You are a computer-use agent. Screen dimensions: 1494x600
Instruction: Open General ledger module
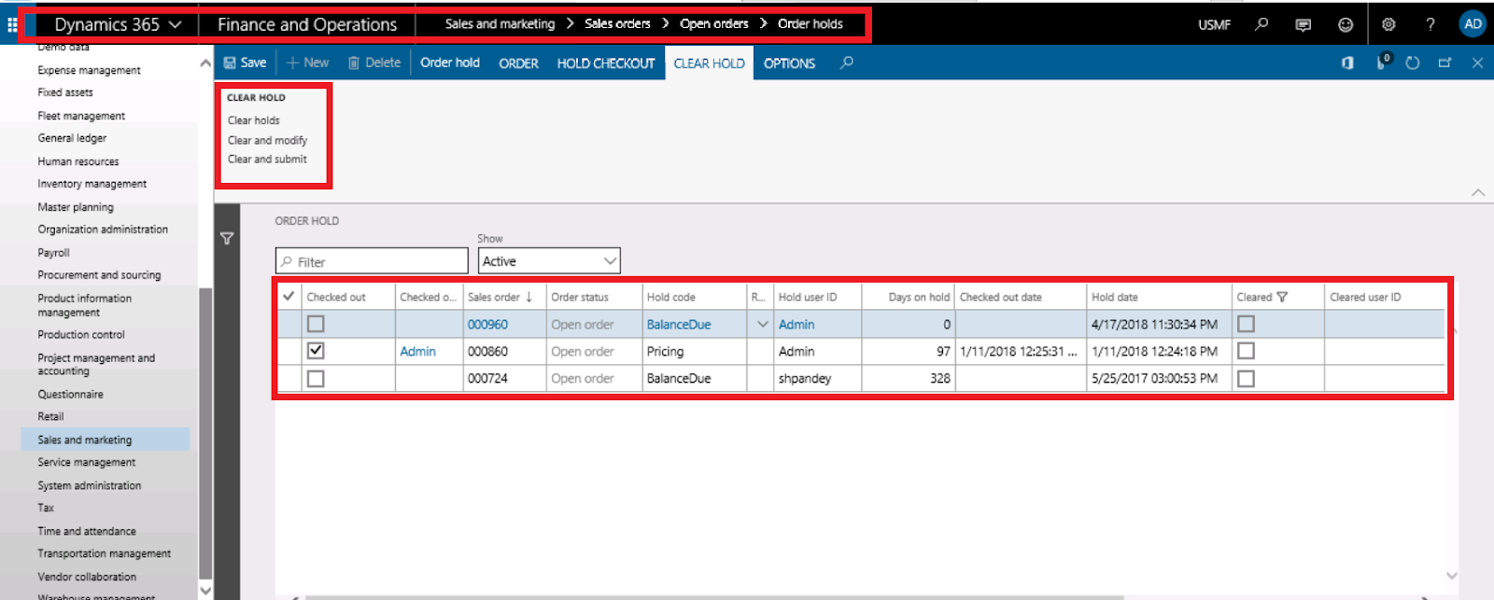point(72,138)
